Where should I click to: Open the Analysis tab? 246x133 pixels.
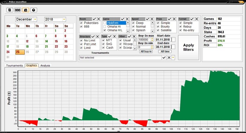pyautogui.click(x=45, y=66)
